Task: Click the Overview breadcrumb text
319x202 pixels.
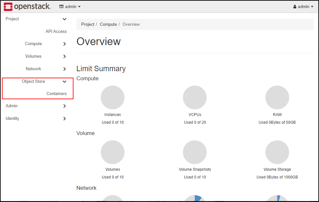Action: (x=131, y=24)
